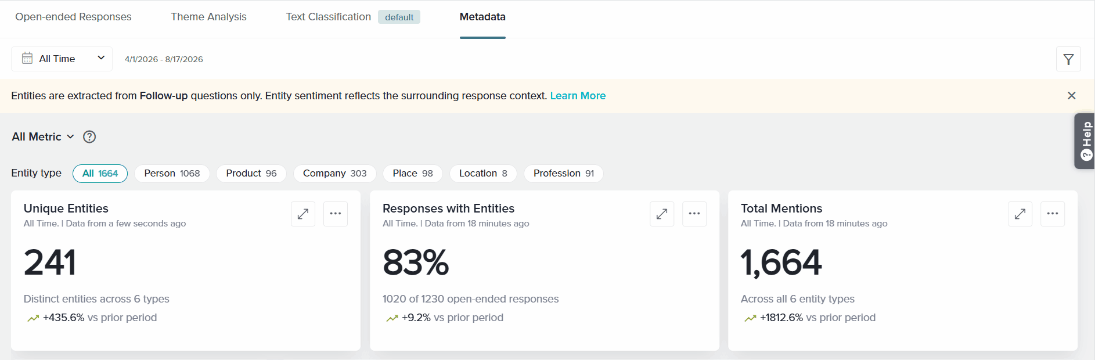Click the metric help question mark icon
Image resolution: width=1095 pixels, height=360 pixels.
point(89,137)
